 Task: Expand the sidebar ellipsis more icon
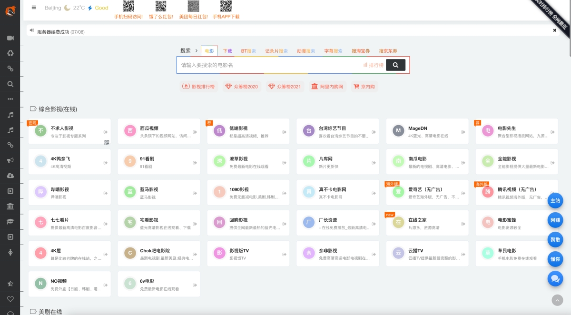(10, 99)
